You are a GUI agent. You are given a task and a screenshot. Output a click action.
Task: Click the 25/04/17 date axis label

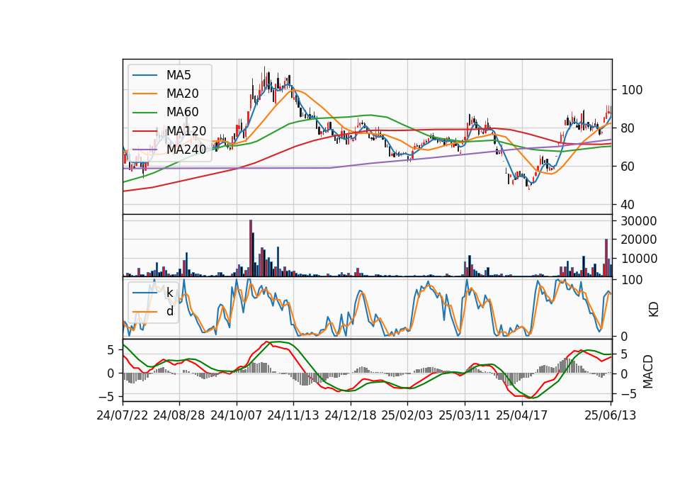point(522,415)
